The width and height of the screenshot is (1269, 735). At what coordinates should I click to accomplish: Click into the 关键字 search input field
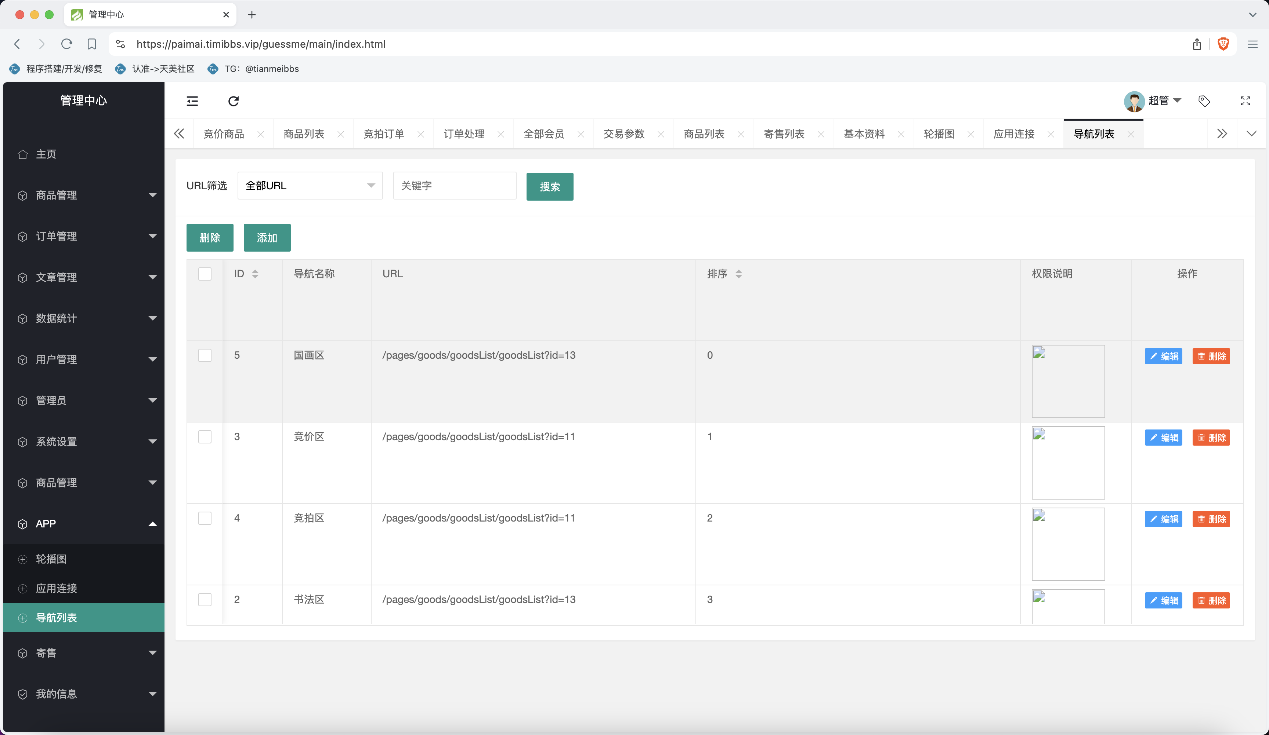point(454,186)
